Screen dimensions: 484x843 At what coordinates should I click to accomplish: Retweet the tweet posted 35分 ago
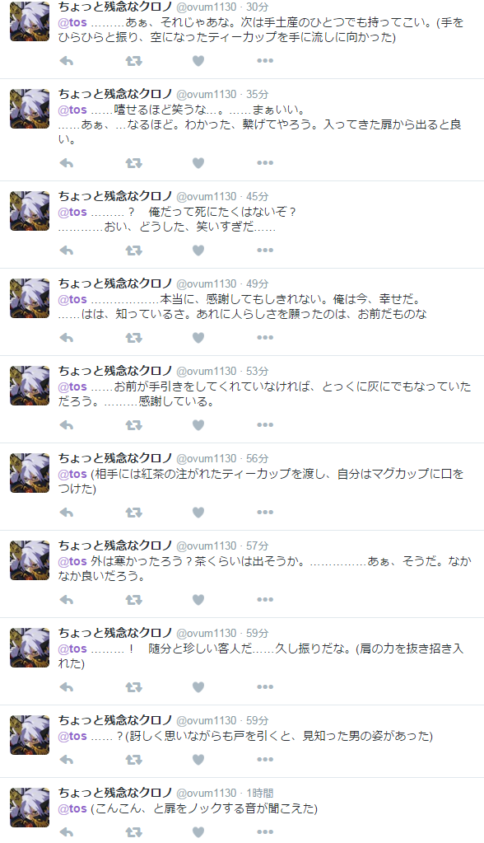click(x=133, y=163)
